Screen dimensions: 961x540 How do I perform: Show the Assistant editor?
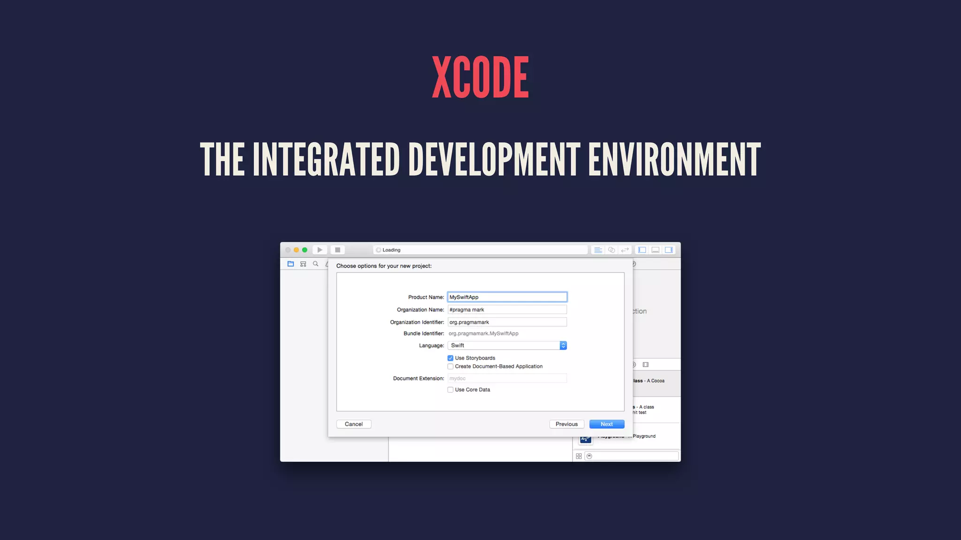(611, 250)
